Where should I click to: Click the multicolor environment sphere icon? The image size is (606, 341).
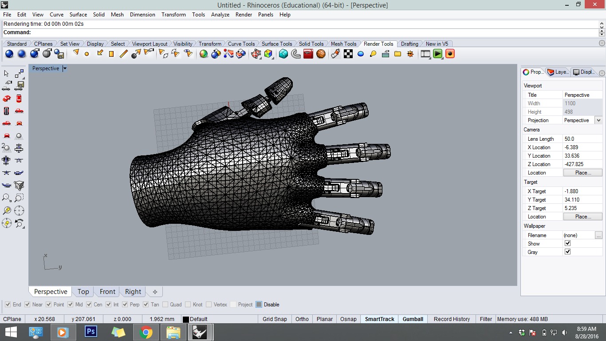(x=204, y=54)
